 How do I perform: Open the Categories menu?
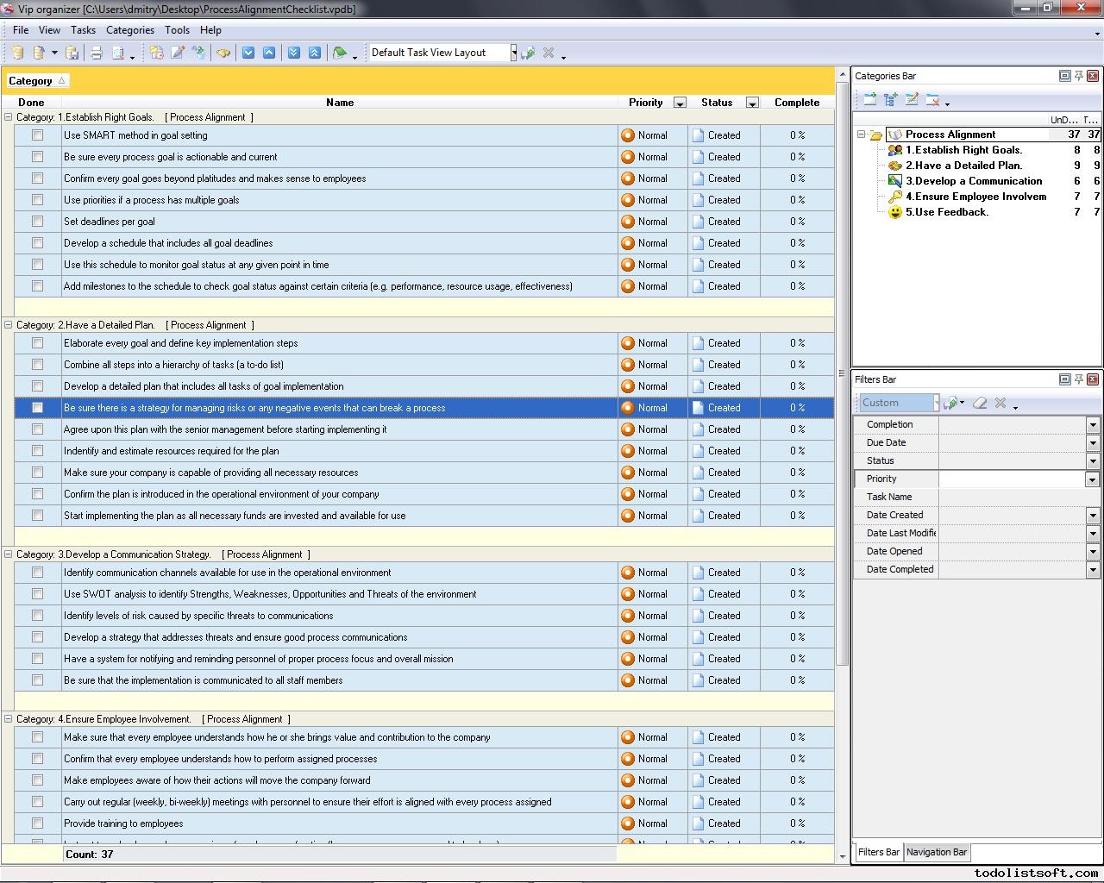tap(129, 29)
